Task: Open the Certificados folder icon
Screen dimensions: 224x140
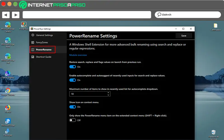Action: tap(216, 26)
